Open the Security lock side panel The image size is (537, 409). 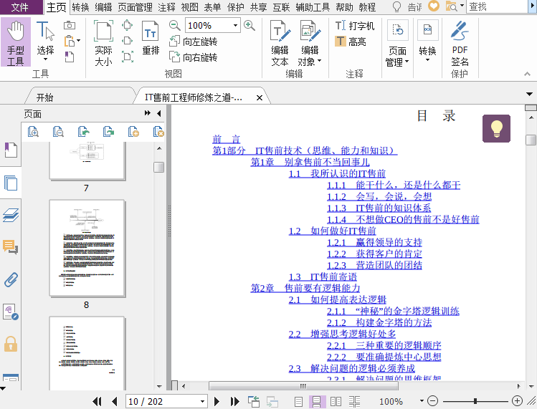coord(11,344)
